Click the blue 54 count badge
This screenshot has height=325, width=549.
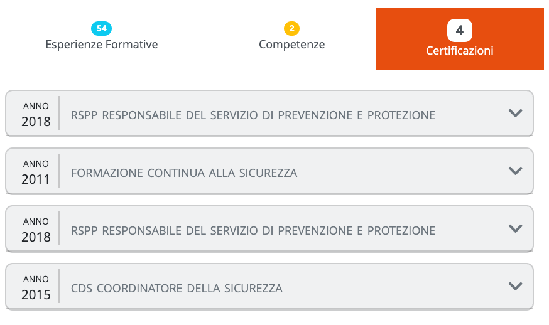pyautogui.click(x=102, y=28)
